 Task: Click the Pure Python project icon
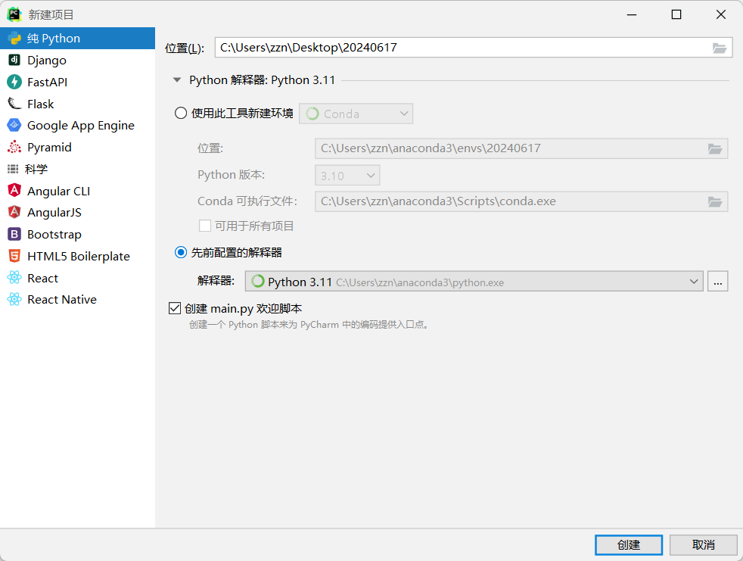pos(14,39)
